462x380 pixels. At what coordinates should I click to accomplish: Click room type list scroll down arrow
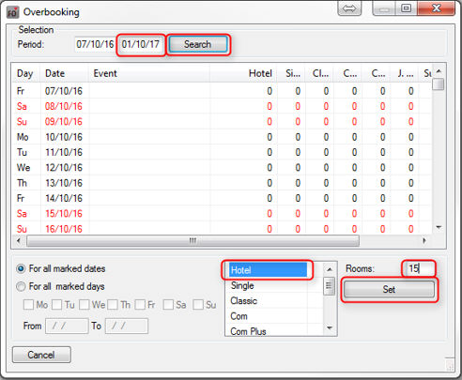point(330,327)
